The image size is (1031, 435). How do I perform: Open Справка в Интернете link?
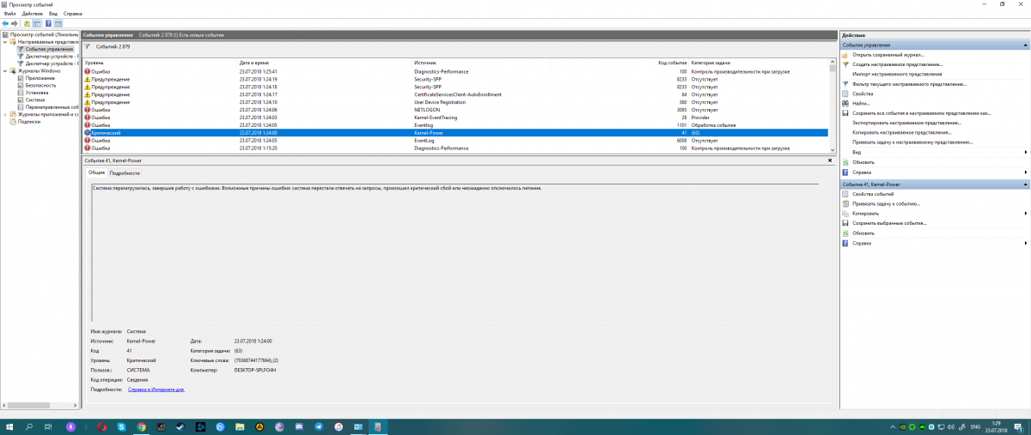click(156, 389)
